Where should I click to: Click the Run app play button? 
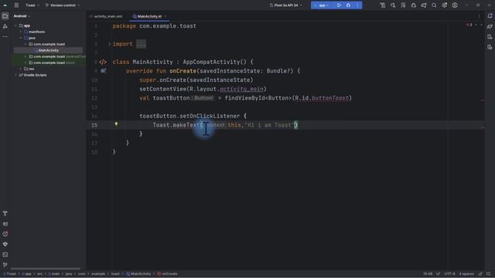[339, 5]
